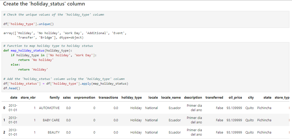Click the Quito cell in the BABY CARE row

[249, 120]
